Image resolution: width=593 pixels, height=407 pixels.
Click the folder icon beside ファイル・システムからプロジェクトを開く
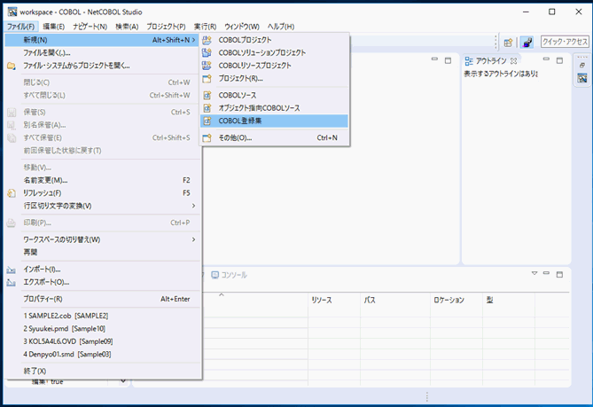point(12,66)
